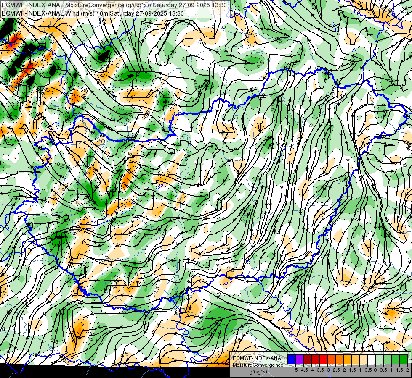Pick the legend swatch between 0.5 and 1
Image resolution: width=412 pixels, height=378 pixels.
[x=388, y=360]
